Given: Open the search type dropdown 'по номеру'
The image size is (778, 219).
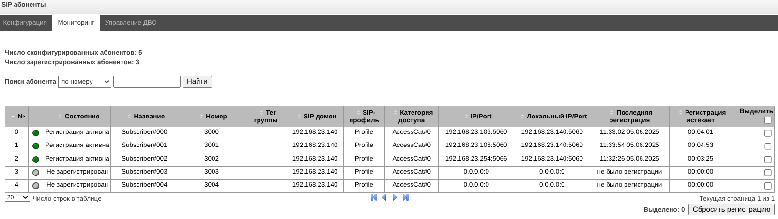Looking at the screenshot, I should click(x=85, y=82).
